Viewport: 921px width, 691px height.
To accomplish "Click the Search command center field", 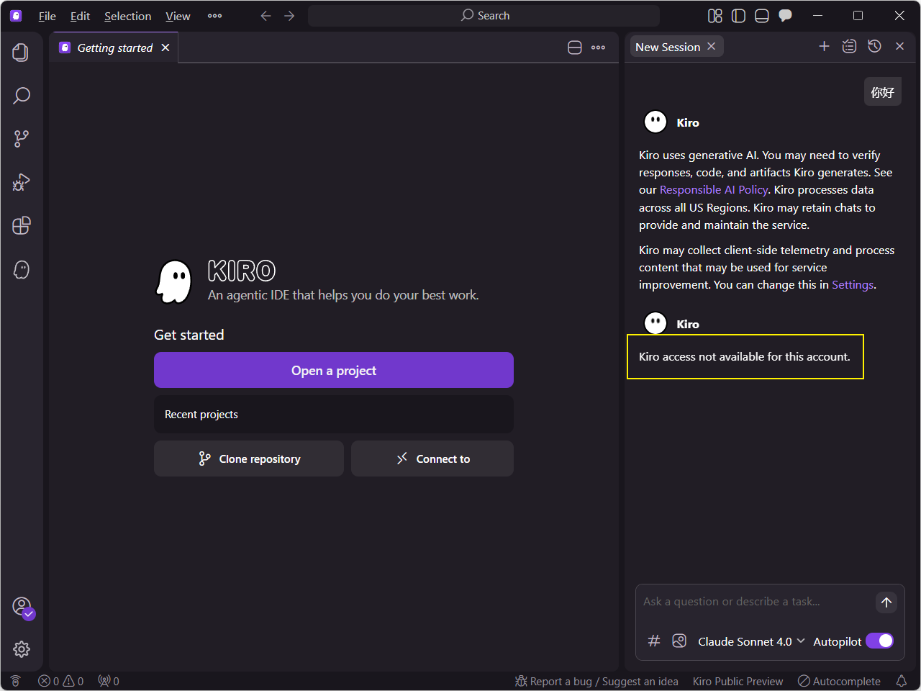I will click(484, 16).
